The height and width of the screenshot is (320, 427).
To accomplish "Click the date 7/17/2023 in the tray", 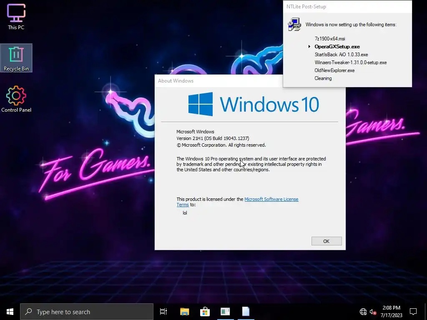I will 391,315.
